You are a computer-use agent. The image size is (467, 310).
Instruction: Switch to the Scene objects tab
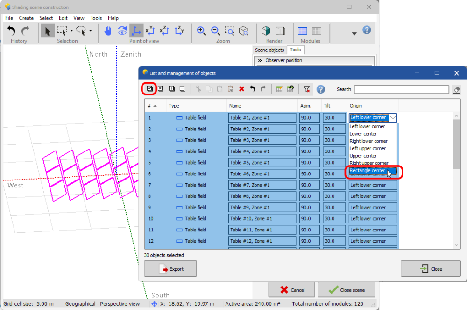point(269,50)
